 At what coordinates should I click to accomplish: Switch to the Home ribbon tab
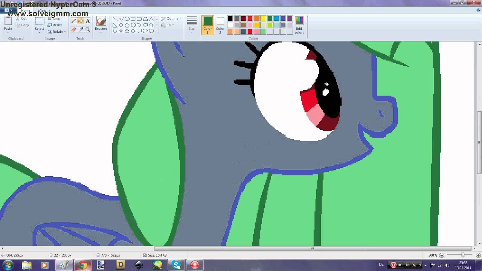(x=25, y=11)
